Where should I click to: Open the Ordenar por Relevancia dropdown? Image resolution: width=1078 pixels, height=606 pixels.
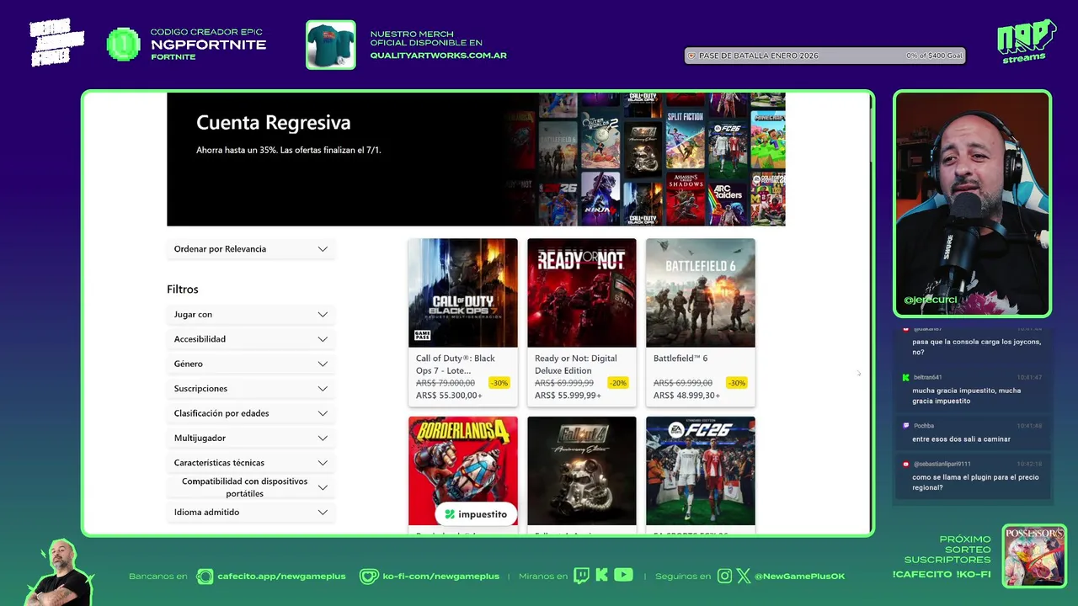[x=251, y=249]
